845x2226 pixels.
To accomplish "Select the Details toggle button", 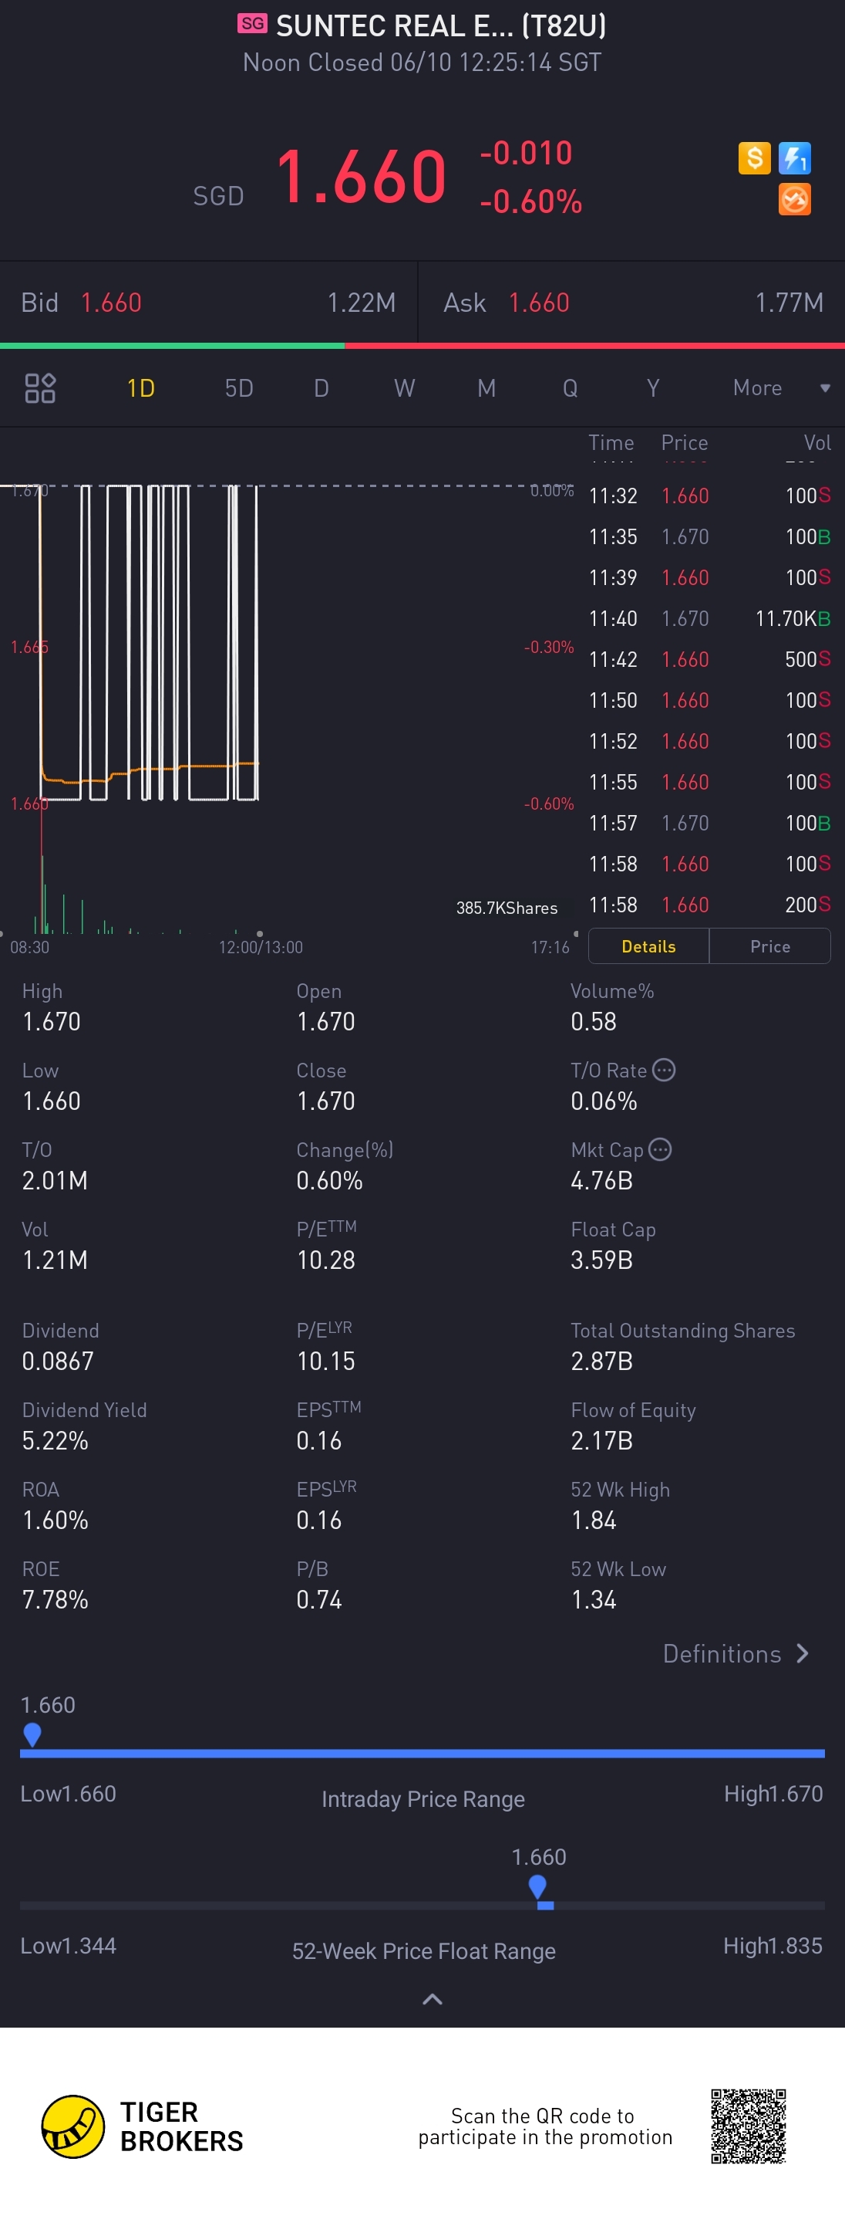I will point(648,946).
